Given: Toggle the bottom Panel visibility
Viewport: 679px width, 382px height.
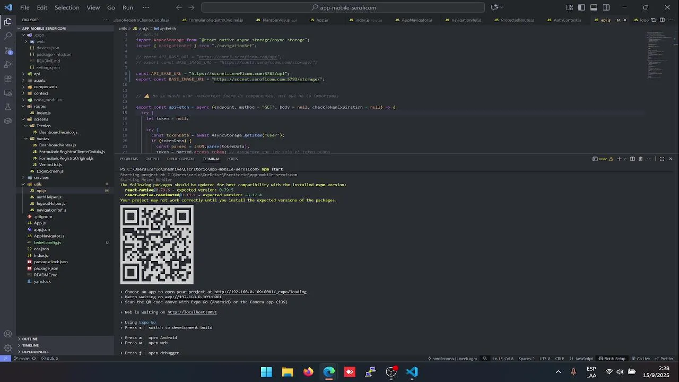Looking at the screenshot, I should (x=594, y=7).
